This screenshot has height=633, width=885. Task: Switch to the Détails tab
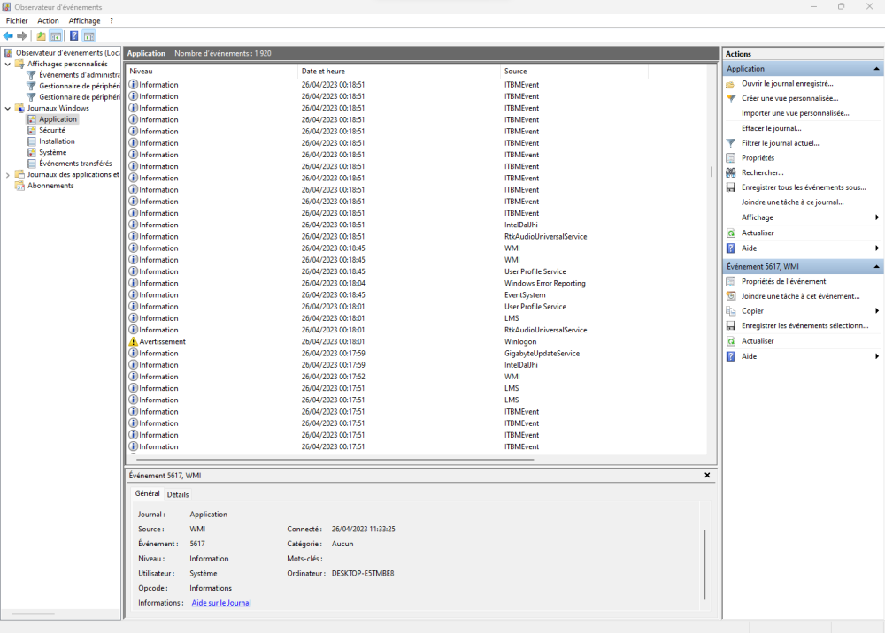178,494
